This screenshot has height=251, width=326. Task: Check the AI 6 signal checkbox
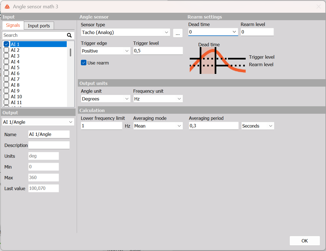click(x=6, y=73)
